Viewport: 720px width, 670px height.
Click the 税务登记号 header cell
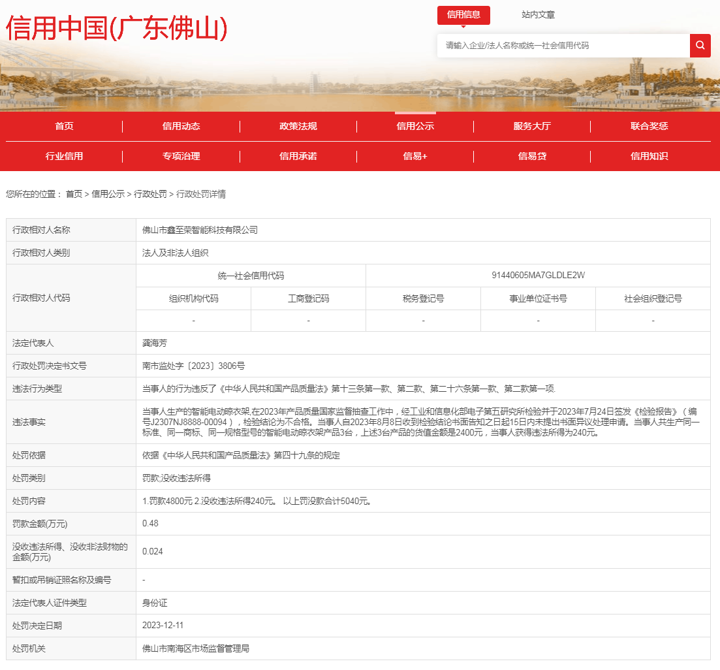[423, 298]
